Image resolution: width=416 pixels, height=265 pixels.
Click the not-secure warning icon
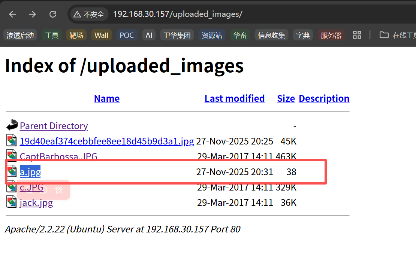pyautogui.click(x=77, y=15)
